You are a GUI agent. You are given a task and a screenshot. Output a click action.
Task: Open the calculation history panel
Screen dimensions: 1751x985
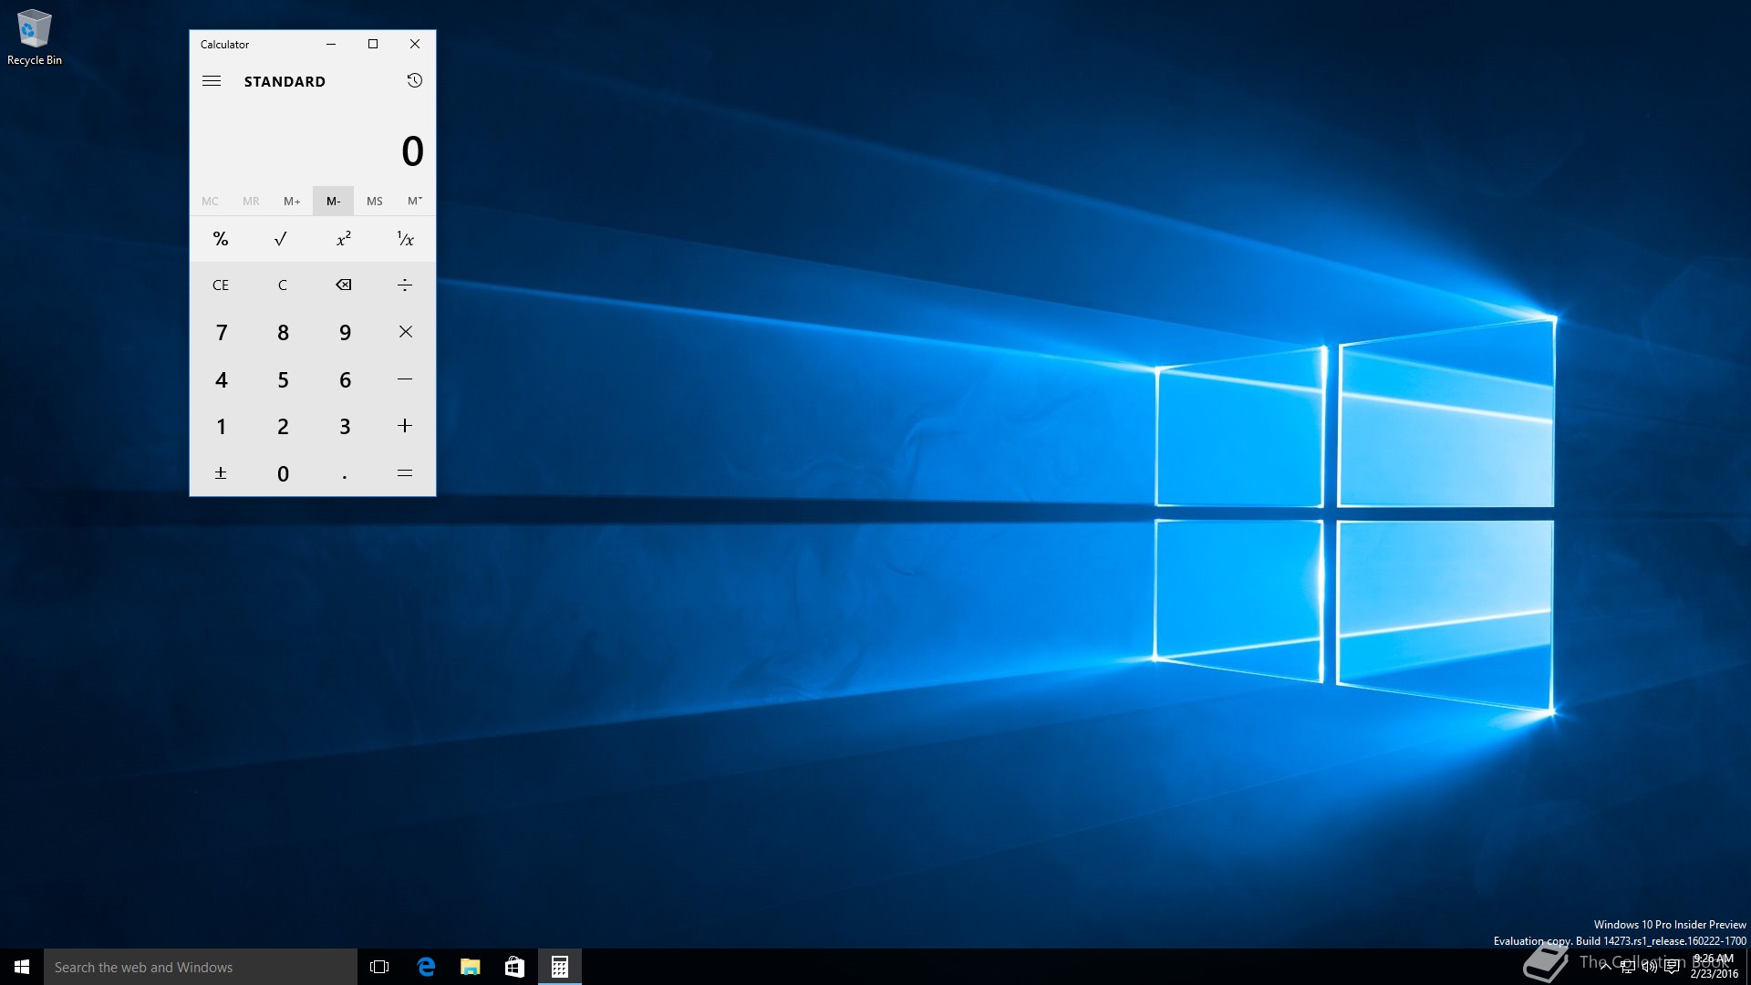[414, 81]
